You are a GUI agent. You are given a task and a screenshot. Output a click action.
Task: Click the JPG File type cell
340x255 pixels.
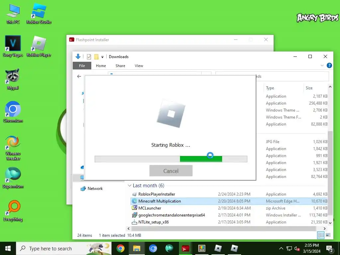click(273, 141)
